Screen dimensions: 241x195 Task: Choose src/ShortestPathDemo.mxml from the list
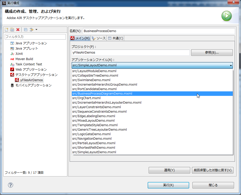tap(152, 148)
